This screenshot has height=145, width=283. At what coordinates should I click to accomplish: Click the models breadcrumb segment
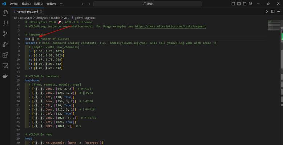pyautogui.click(x=56, y=18)
